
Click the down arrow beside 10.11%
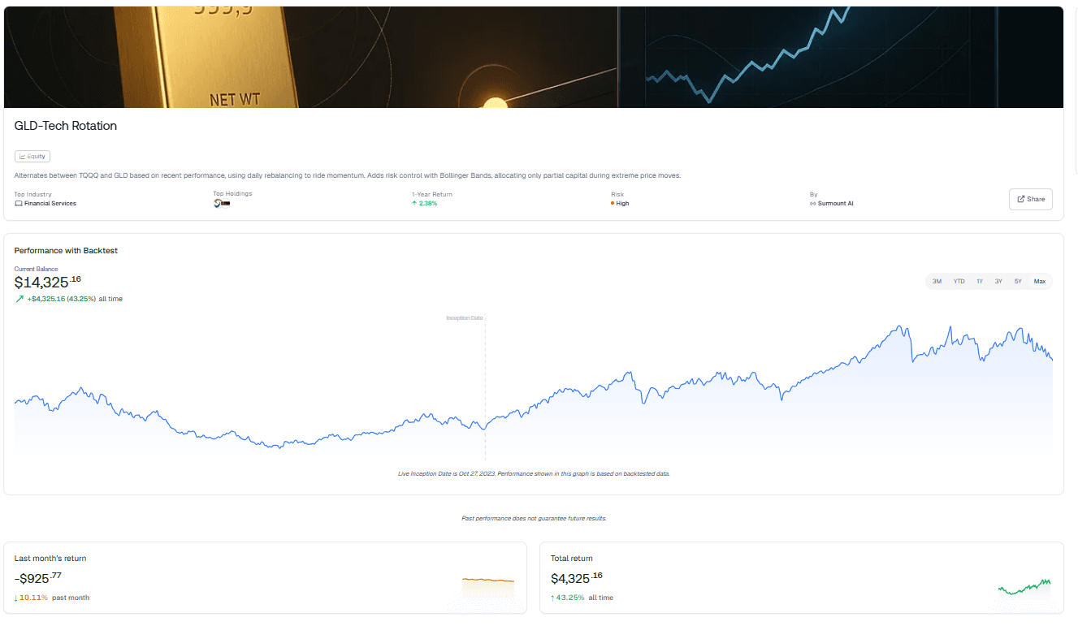tap(16, 598)
